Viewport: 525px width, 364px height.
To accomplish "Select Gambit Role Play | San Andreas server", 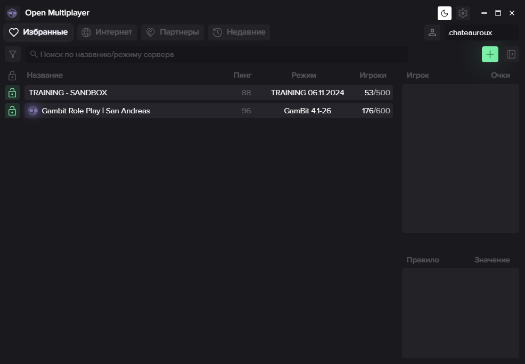I will pos(209,111).
